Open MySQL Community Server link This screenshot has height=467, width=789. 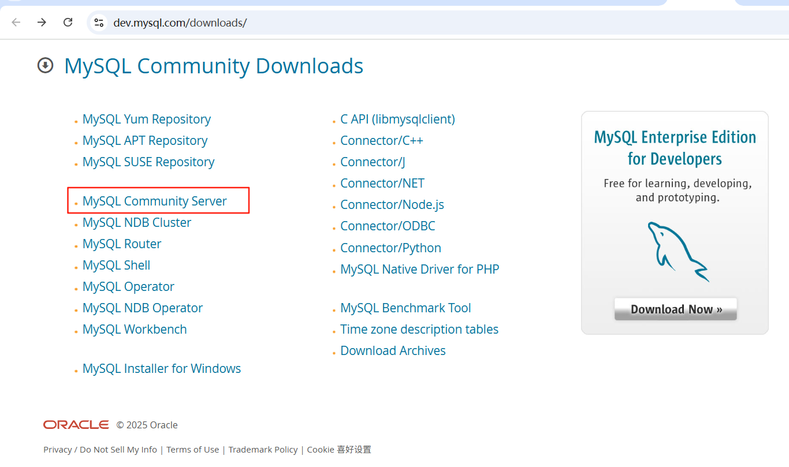155,201
